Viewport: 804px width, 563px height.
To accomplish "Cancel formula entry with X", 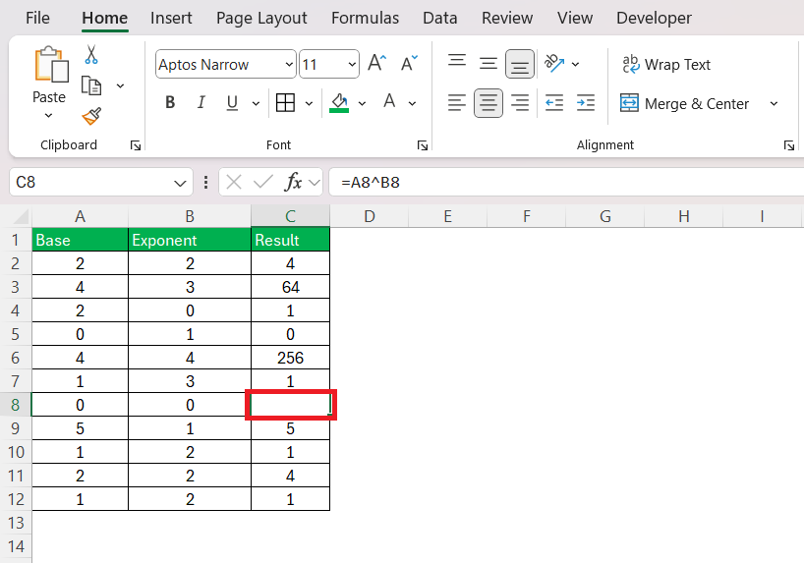I will point(234,182).
